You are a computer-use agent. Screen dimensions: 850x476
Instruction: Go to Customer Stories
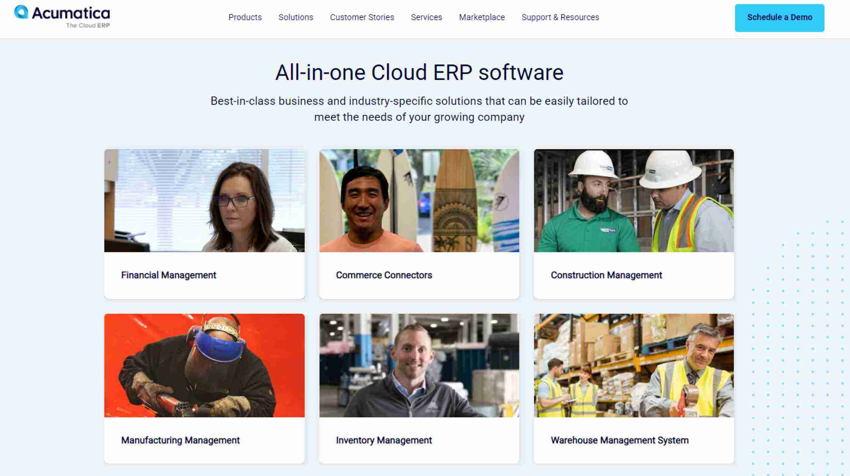[x=362, y=17]
